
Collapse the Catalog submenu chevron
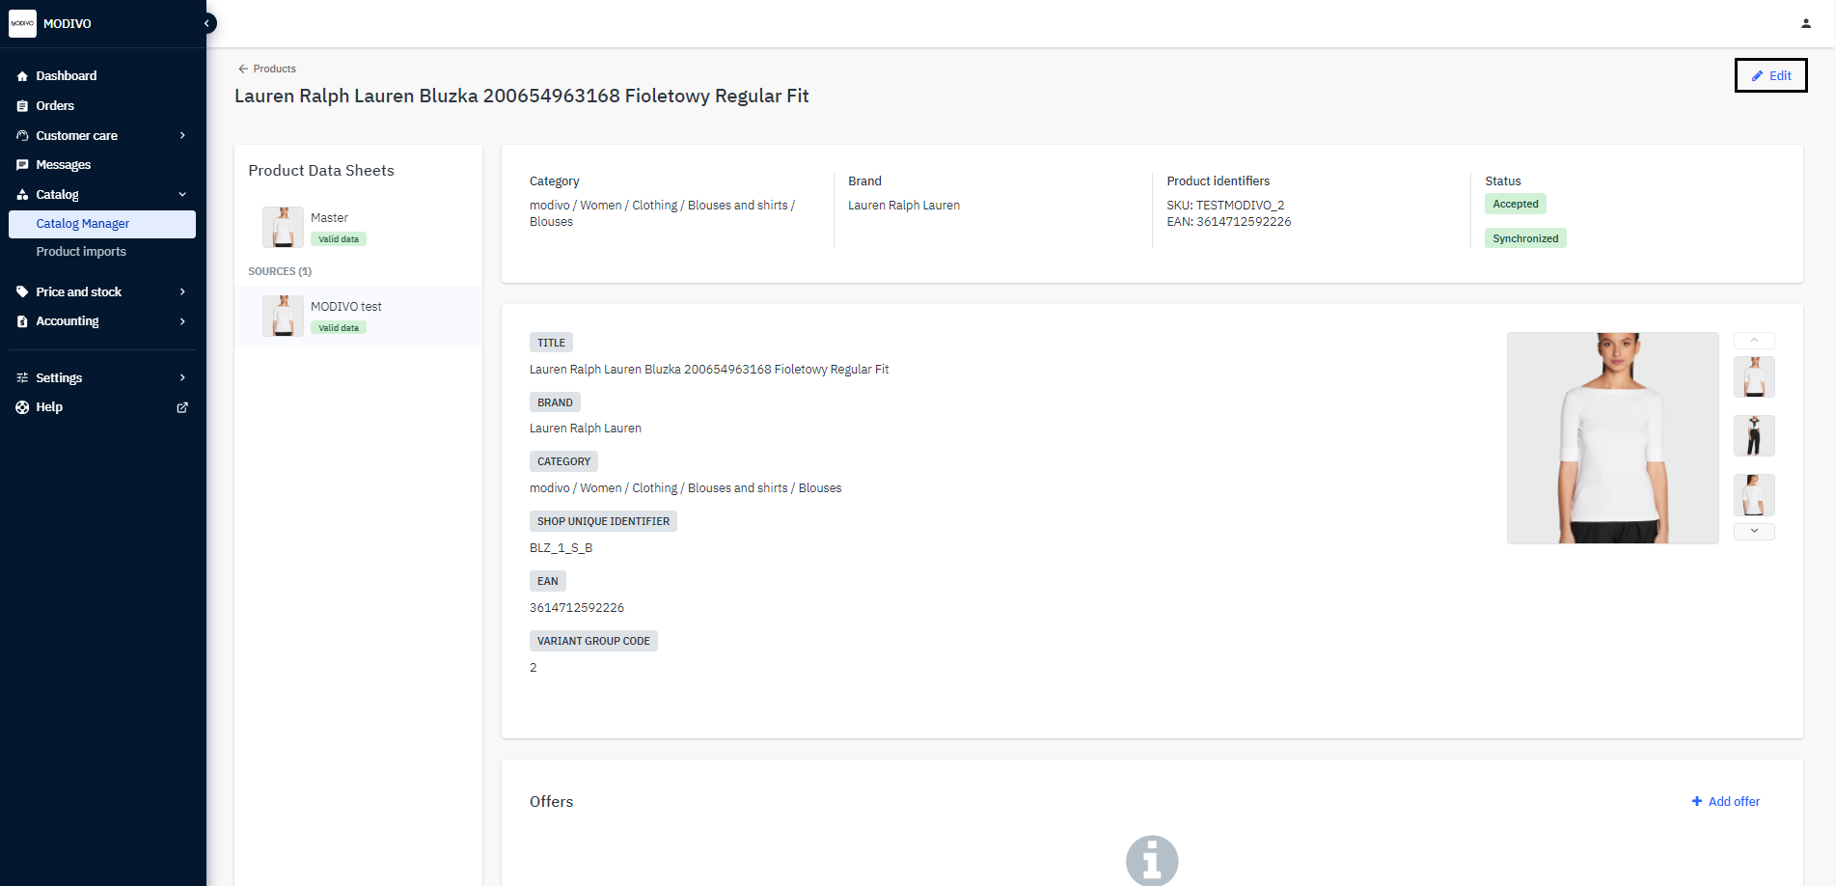(182, 195)
